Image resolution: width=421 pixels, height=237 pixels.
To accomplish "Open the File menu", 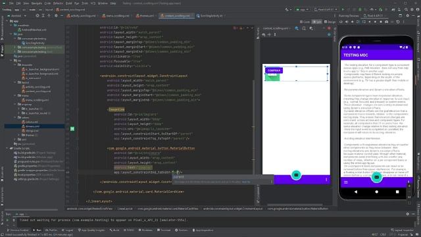I will pyautogui.click(x=11, y=3).
